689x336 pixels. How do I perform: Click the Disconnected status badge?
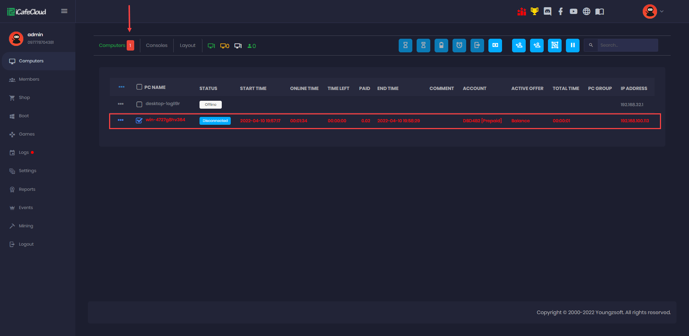point(215,121)
